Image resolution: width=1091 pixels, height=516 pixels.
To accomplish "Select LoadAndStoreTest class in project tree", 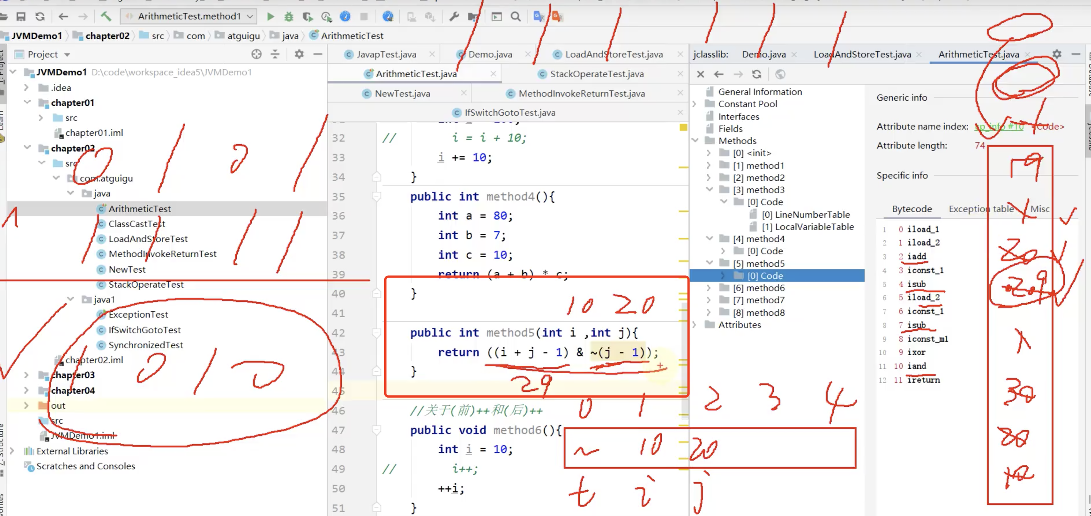I will (x=147, y=239).
